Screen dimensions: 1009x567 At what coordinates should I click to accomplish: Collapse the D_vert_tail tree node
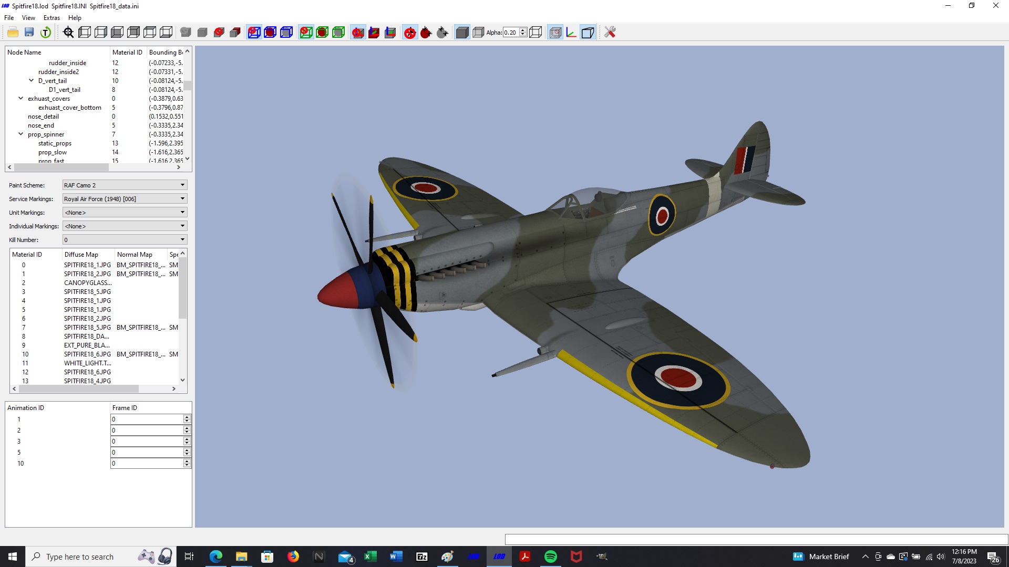(32, 81)
